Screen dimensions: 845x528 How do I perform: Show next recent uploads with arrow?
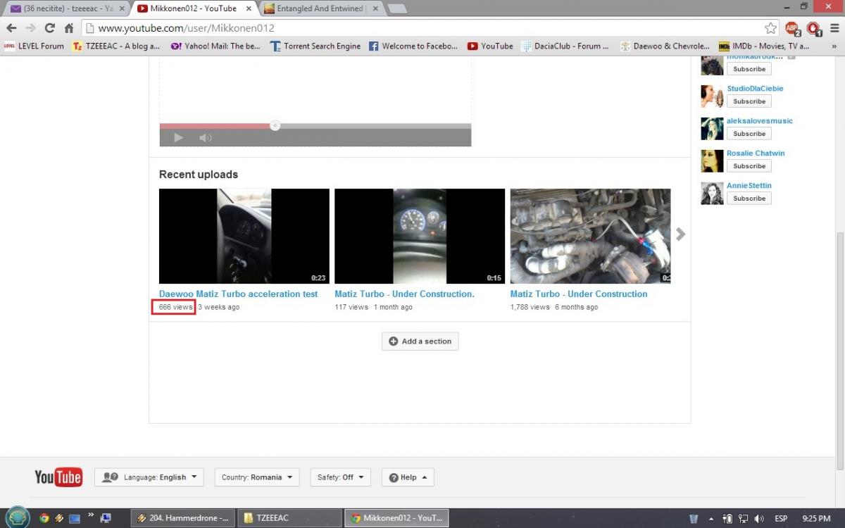pyautogui.click(x=680, y=234)
